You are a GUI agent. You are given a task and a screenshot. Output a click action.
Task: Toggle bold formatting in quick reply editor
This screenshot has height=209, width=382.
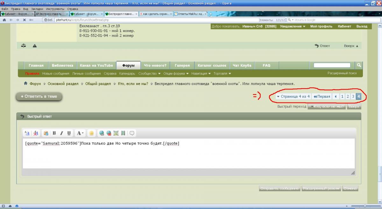[x=54, y=133]
